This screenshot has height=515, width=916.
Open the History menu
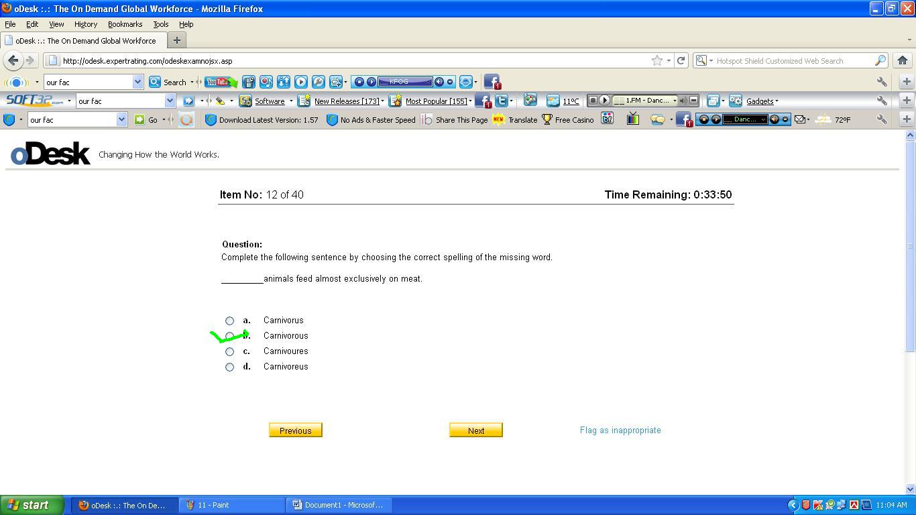[86, 24]
